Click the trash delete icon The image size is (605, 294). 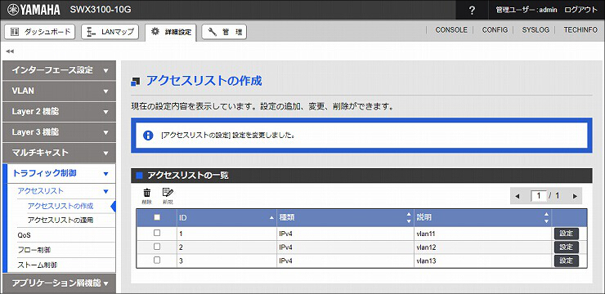pyautogui.click(x=147, y=195)
